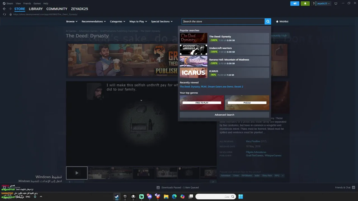Expand the Recommendations dropdown
358x201 pixels.
click(94, 21)
